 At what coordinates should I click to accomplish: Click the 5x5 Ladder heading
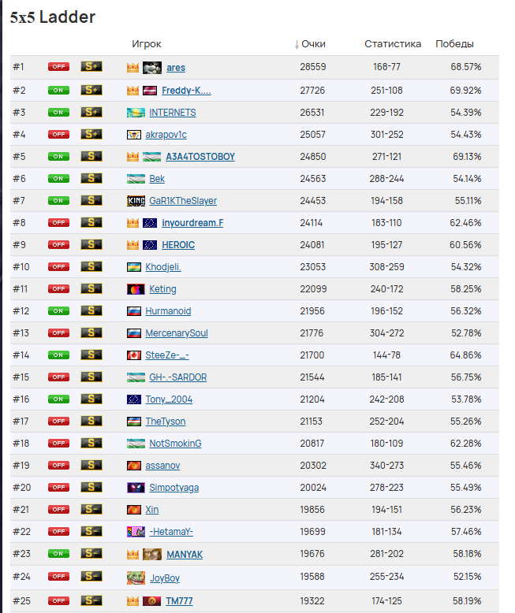click(x=52, y=17)
